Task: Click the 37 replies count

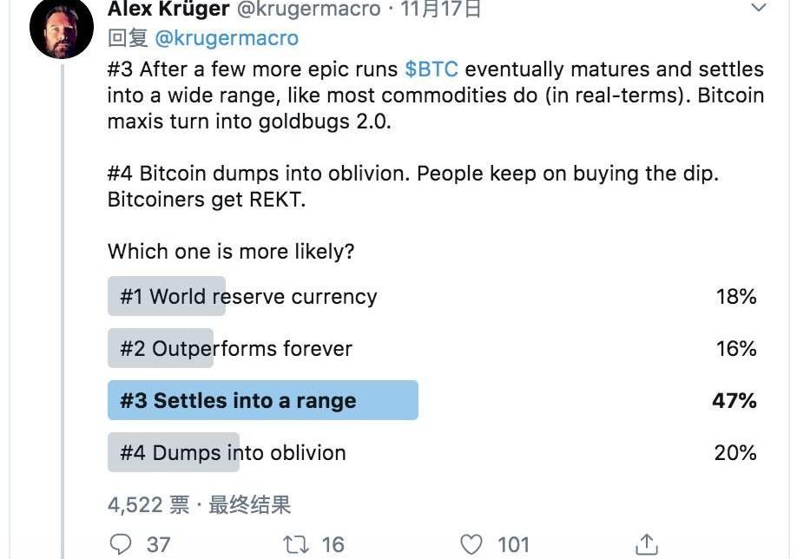Action: pos(158,544)
